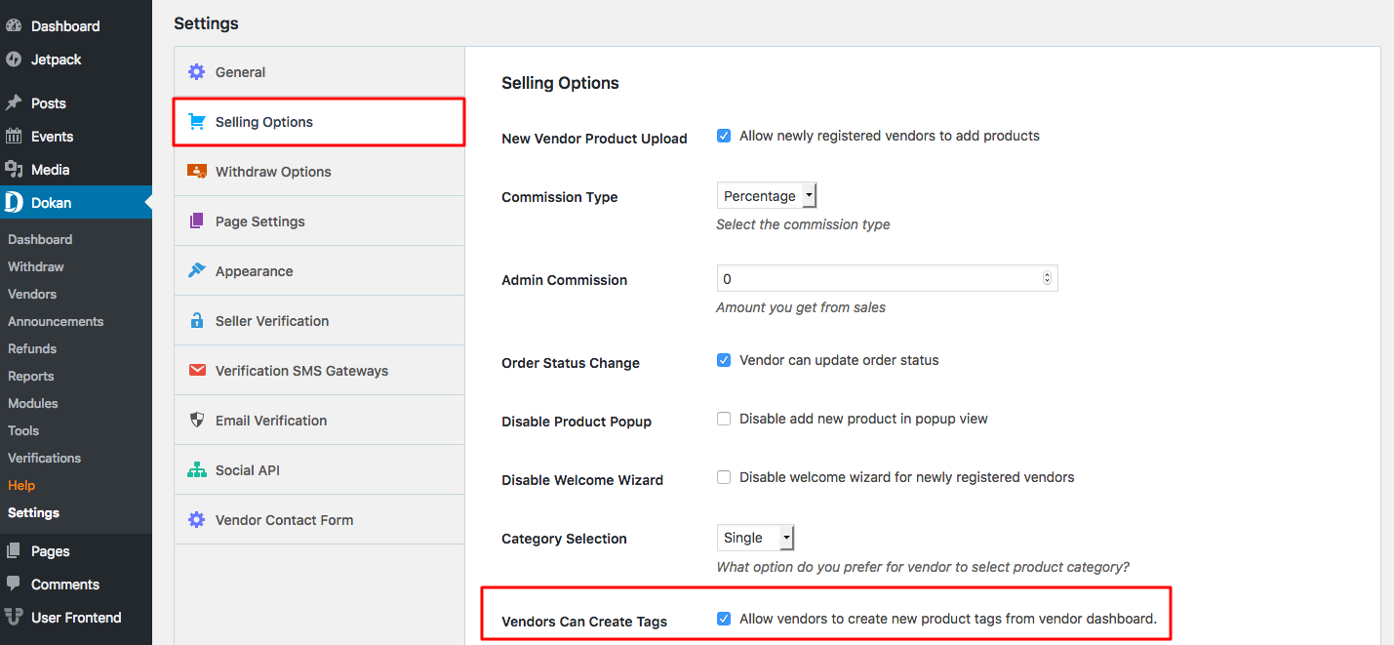
Task: Click the Appearance hammer icon
Action: 197,271
